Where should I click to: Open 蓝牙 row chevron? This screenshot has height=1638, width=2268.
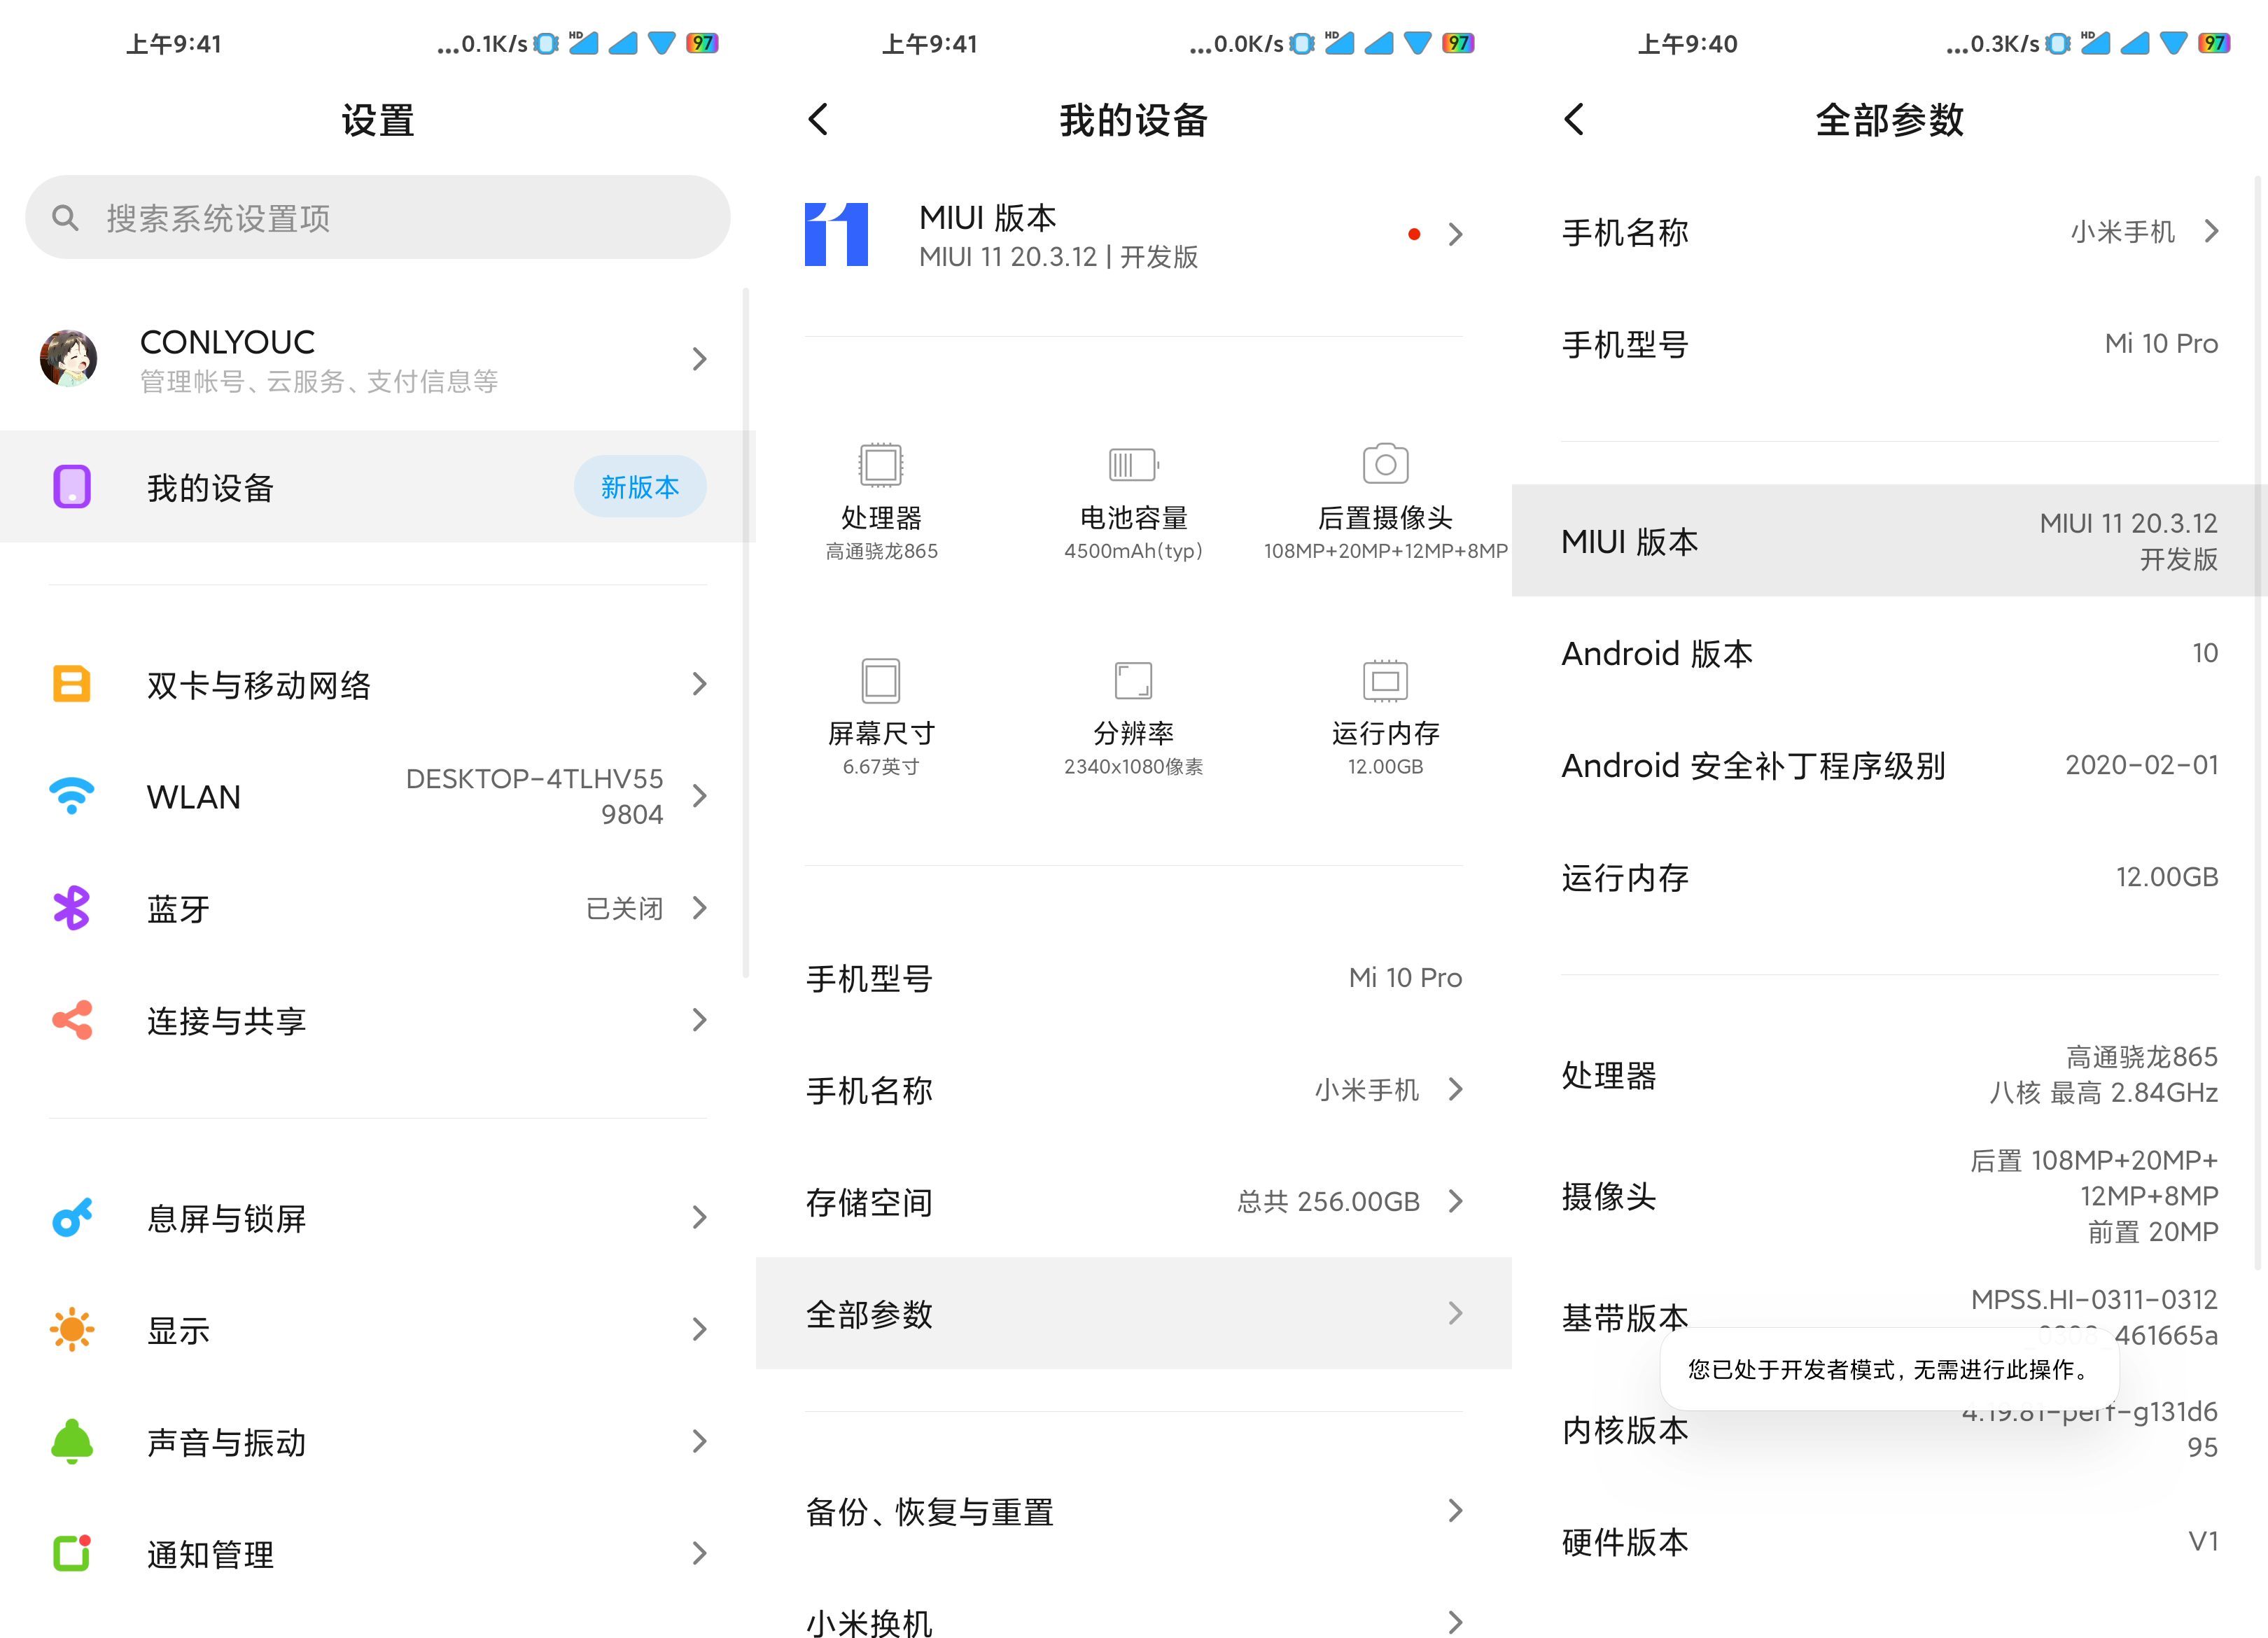coord(700,908)
